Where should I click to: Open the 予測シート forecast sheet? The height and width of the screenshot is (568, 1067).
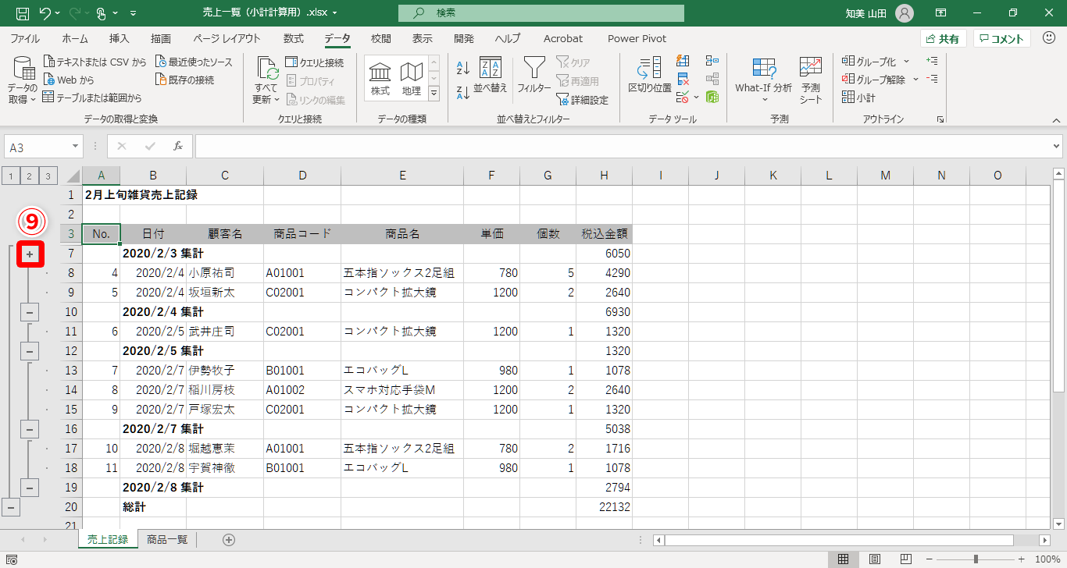(x=811, y=79)
